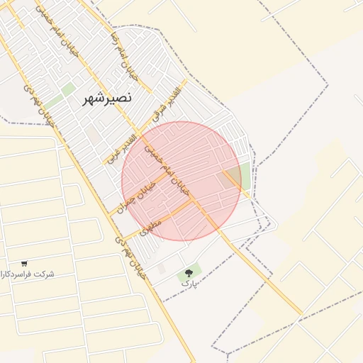Select the نصیرشهر city name label
The height and width of the screenshot is (363, 363).
[107, 99]
